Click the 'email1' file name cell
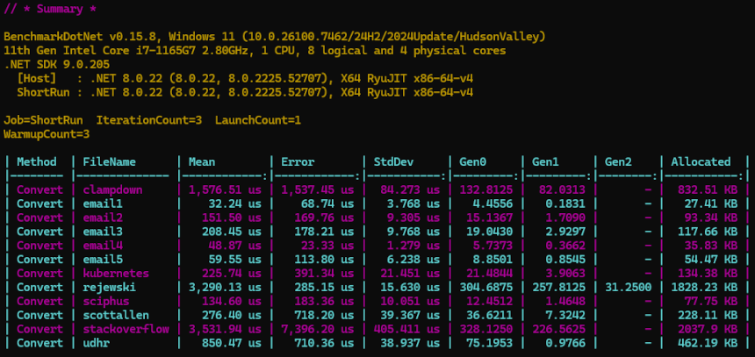755x357 pixels. click(103, 204)
